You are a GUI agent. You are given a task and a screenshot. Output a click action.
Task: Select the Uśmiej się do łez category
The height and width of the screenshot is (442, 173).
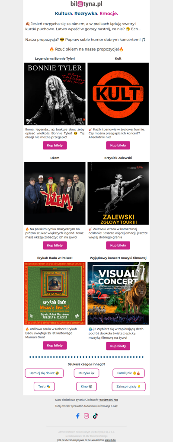point(44,373)
